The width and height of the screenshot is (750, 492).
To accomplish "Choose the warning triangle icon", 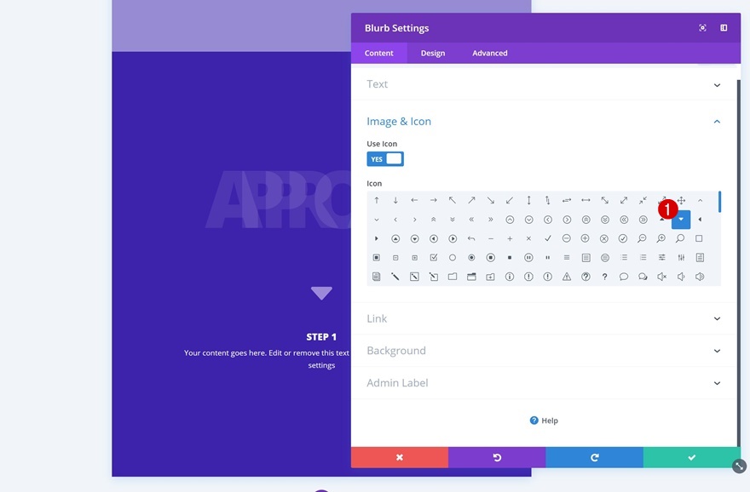I will tap(566, 277).
